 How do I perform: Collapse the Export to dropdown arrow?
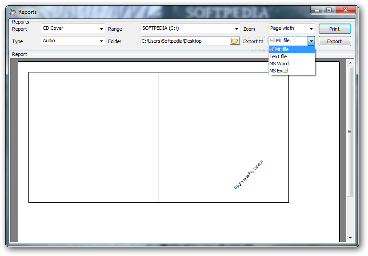311,41
